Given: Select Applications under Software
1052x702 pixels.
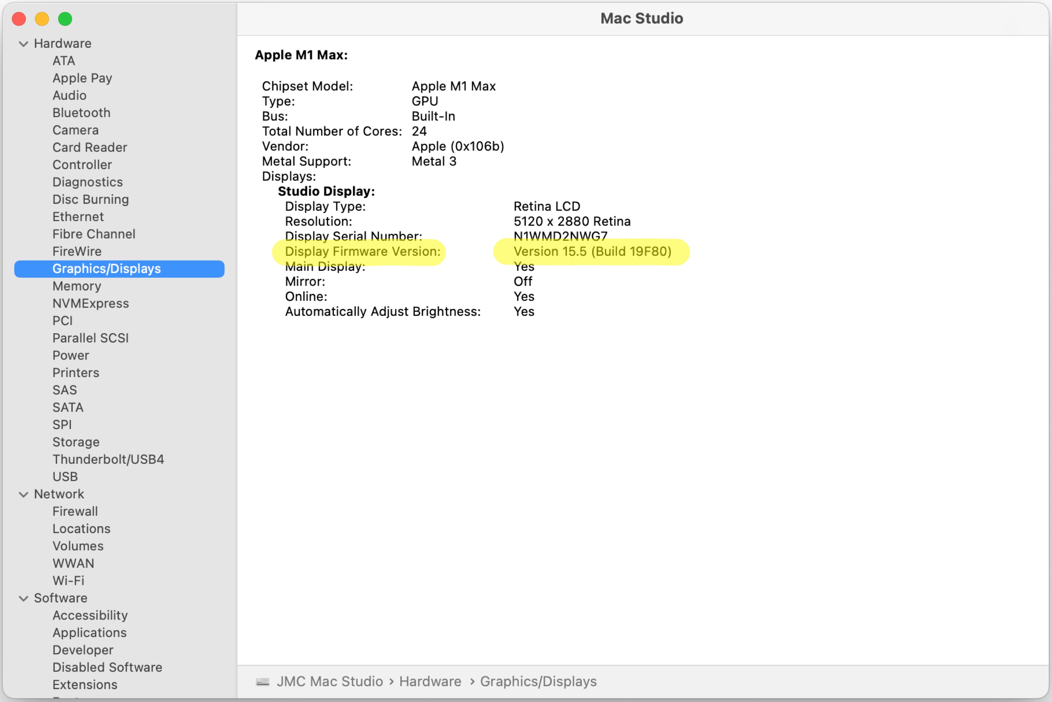Looking at the screenshot, I should point(90,633).
